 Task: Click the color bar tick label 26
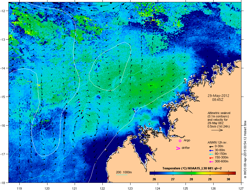pyautogui.click(x=154, y=179)
